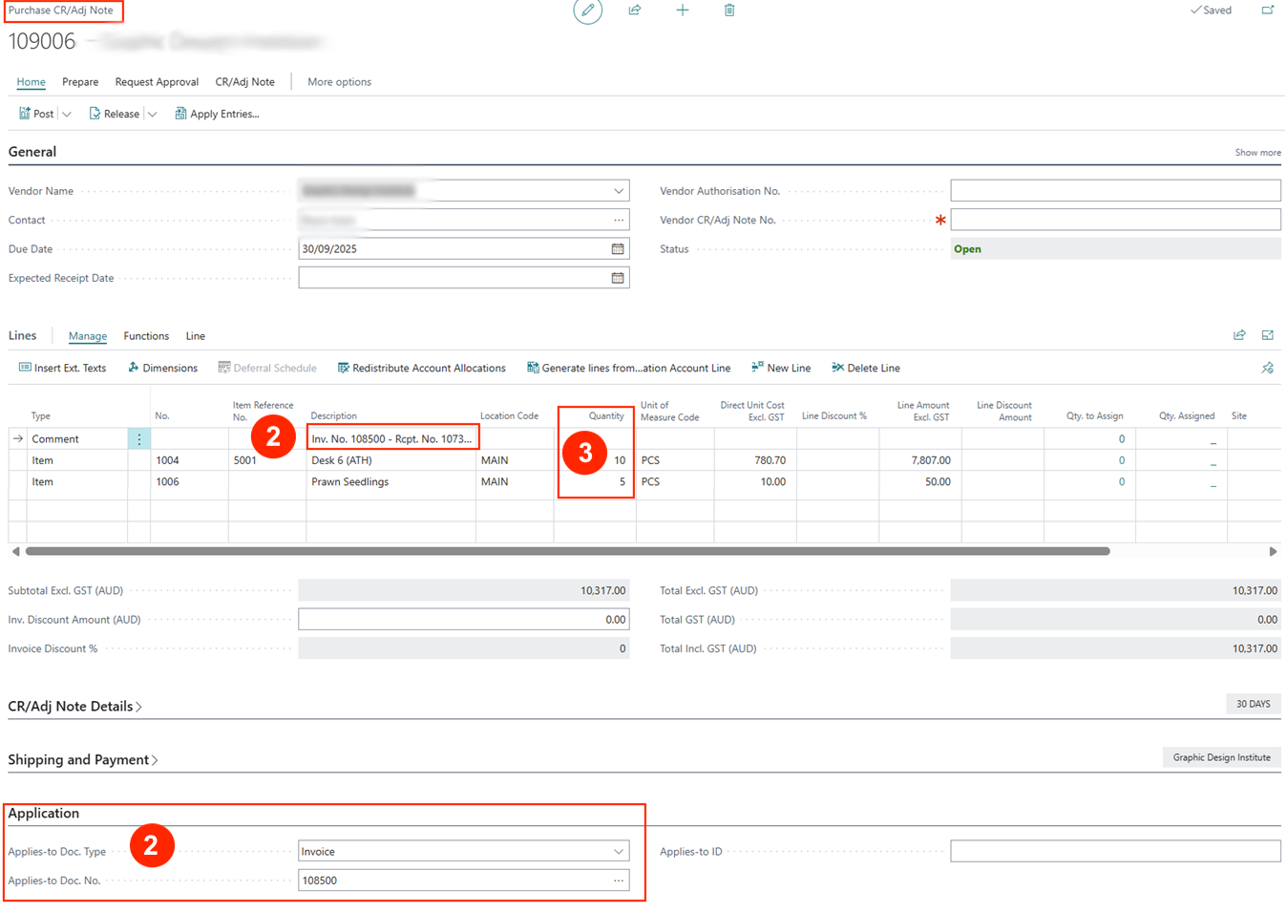Click the Vendor CR/Adj Note No. field
This screenshot has width=1287, height=913.
click(x=1114, y=220)
